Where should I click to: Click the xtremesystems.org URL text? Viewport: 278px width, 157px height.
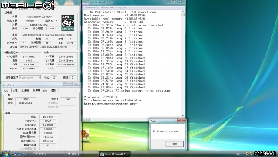[x=110, y=104]
